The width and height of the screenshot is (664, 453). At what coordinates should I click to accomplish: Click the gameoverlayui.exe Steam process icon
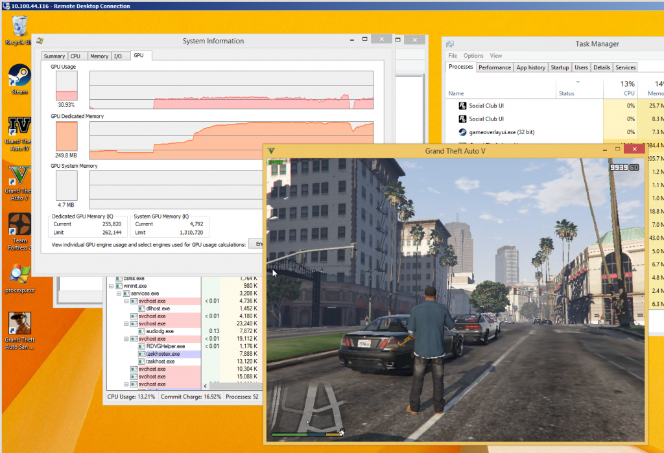(x=462, y=132)
